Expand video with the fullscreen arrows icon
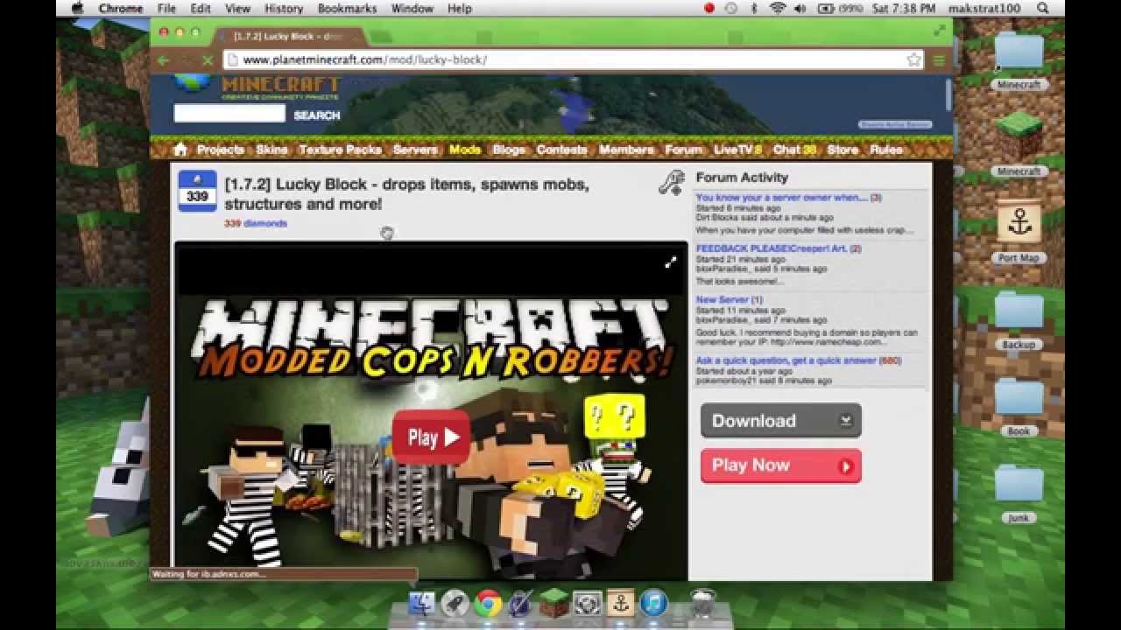 [670, 262]
